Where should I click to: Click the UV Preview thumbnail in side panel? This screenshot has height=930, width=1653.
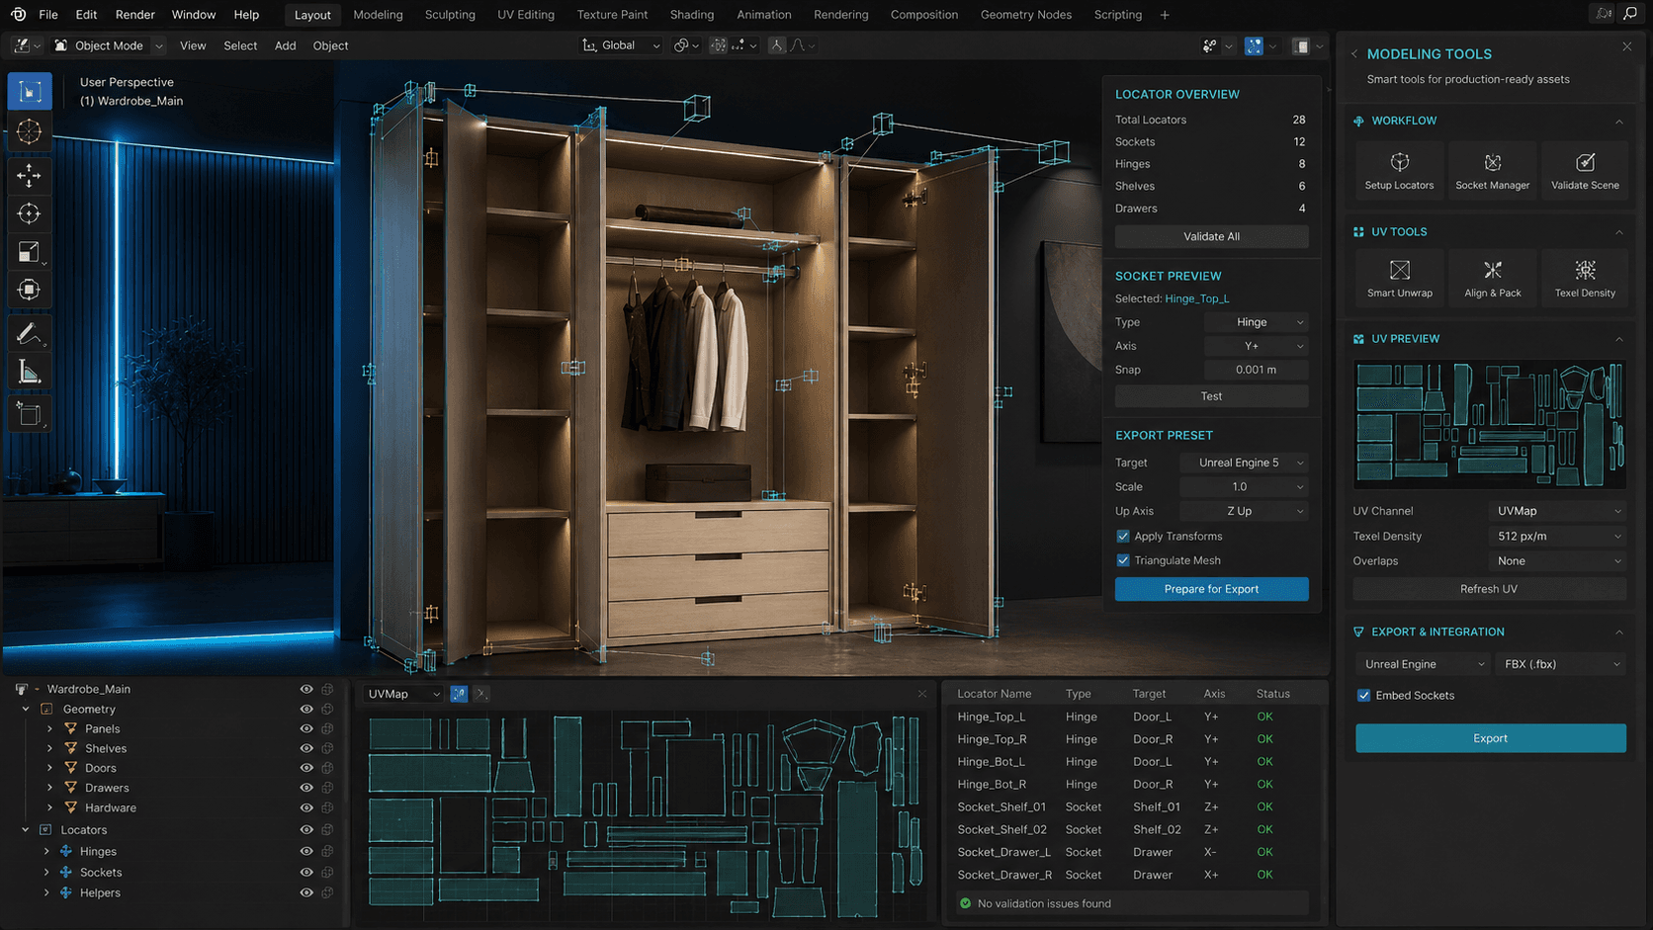coord(1489,424)
